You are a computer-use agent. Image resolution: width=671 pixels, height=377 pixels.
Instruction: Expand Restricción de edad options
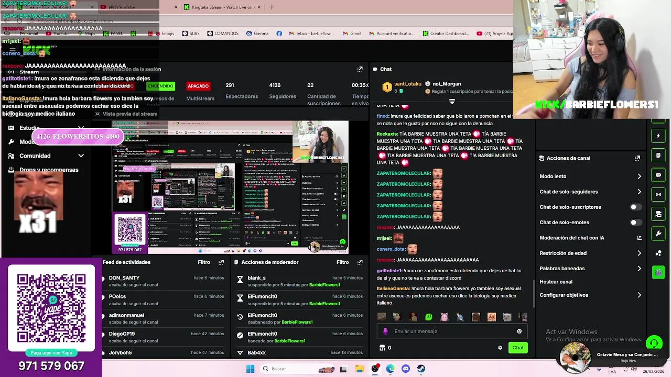(639, 253)
